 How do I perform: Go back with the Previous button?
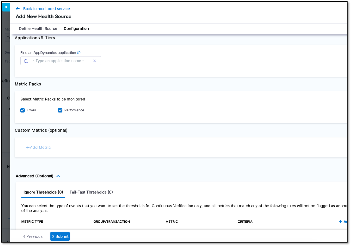[x=33, y=236]
